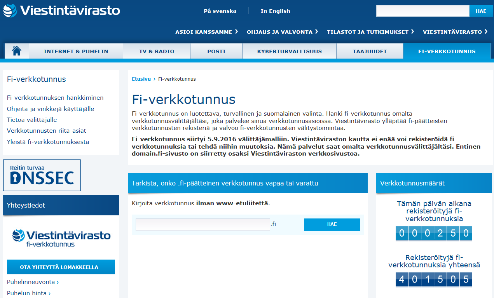The width and height of the screenshot is (494, 298).
Task: Open the home icon tab
Action: (x=17, y=51)
